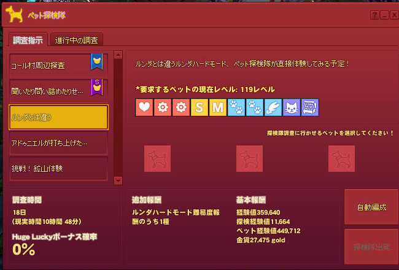399x270 pixels.
Task: Click the ペット経験値449,712 reward text
Action: 268,231
